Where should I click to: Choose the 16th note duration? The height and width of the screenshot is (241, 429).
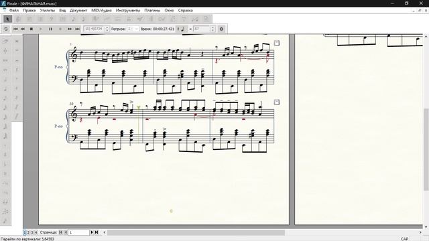(x=5, y=107)
